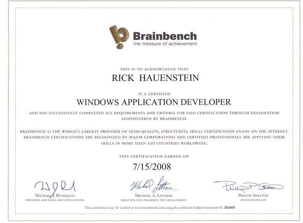Click the gold Brainbench logo icon
The height and width of the screenshot is (223, 303).
[x=119, y=37]
